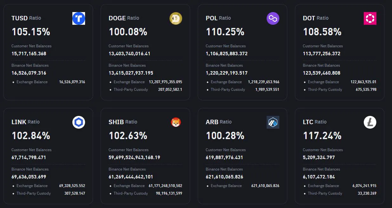Click ARB Binance Net Balances label
Image resolution: width=392 pixels, height=208 pixels.
(x=224, y=169)
